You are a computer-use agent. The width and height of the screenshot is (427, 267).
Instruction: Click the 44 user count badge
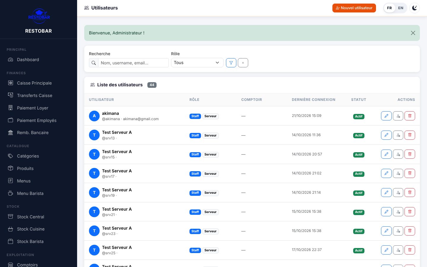click(152, 85)
